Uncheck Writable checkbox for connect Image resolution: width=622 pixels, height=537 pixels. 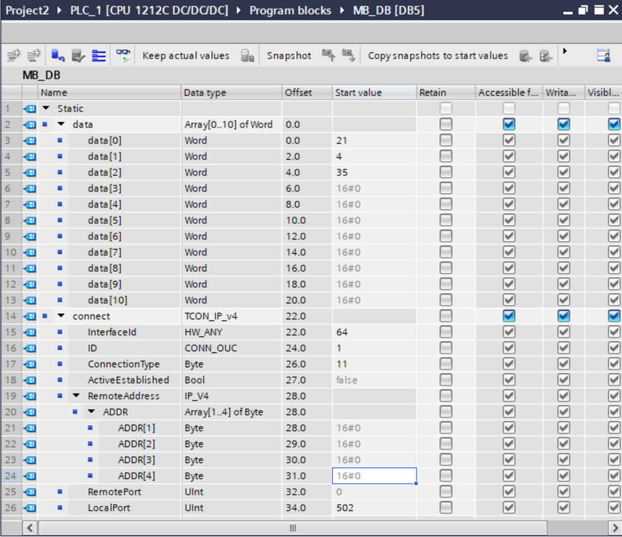click(563, 316)
